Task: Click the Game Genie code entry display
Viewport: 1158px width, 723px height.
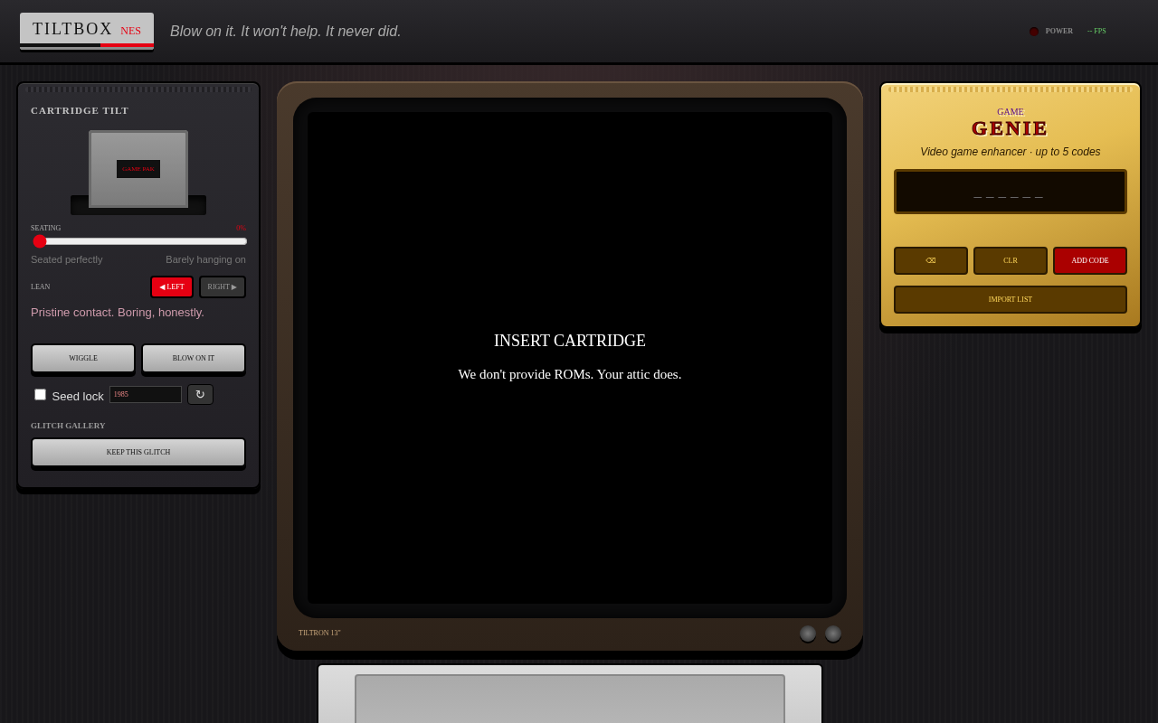Action: click(x=1011, y=192)
